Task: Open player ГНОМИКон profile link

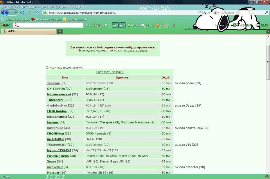Action: [x=55, y=133]
